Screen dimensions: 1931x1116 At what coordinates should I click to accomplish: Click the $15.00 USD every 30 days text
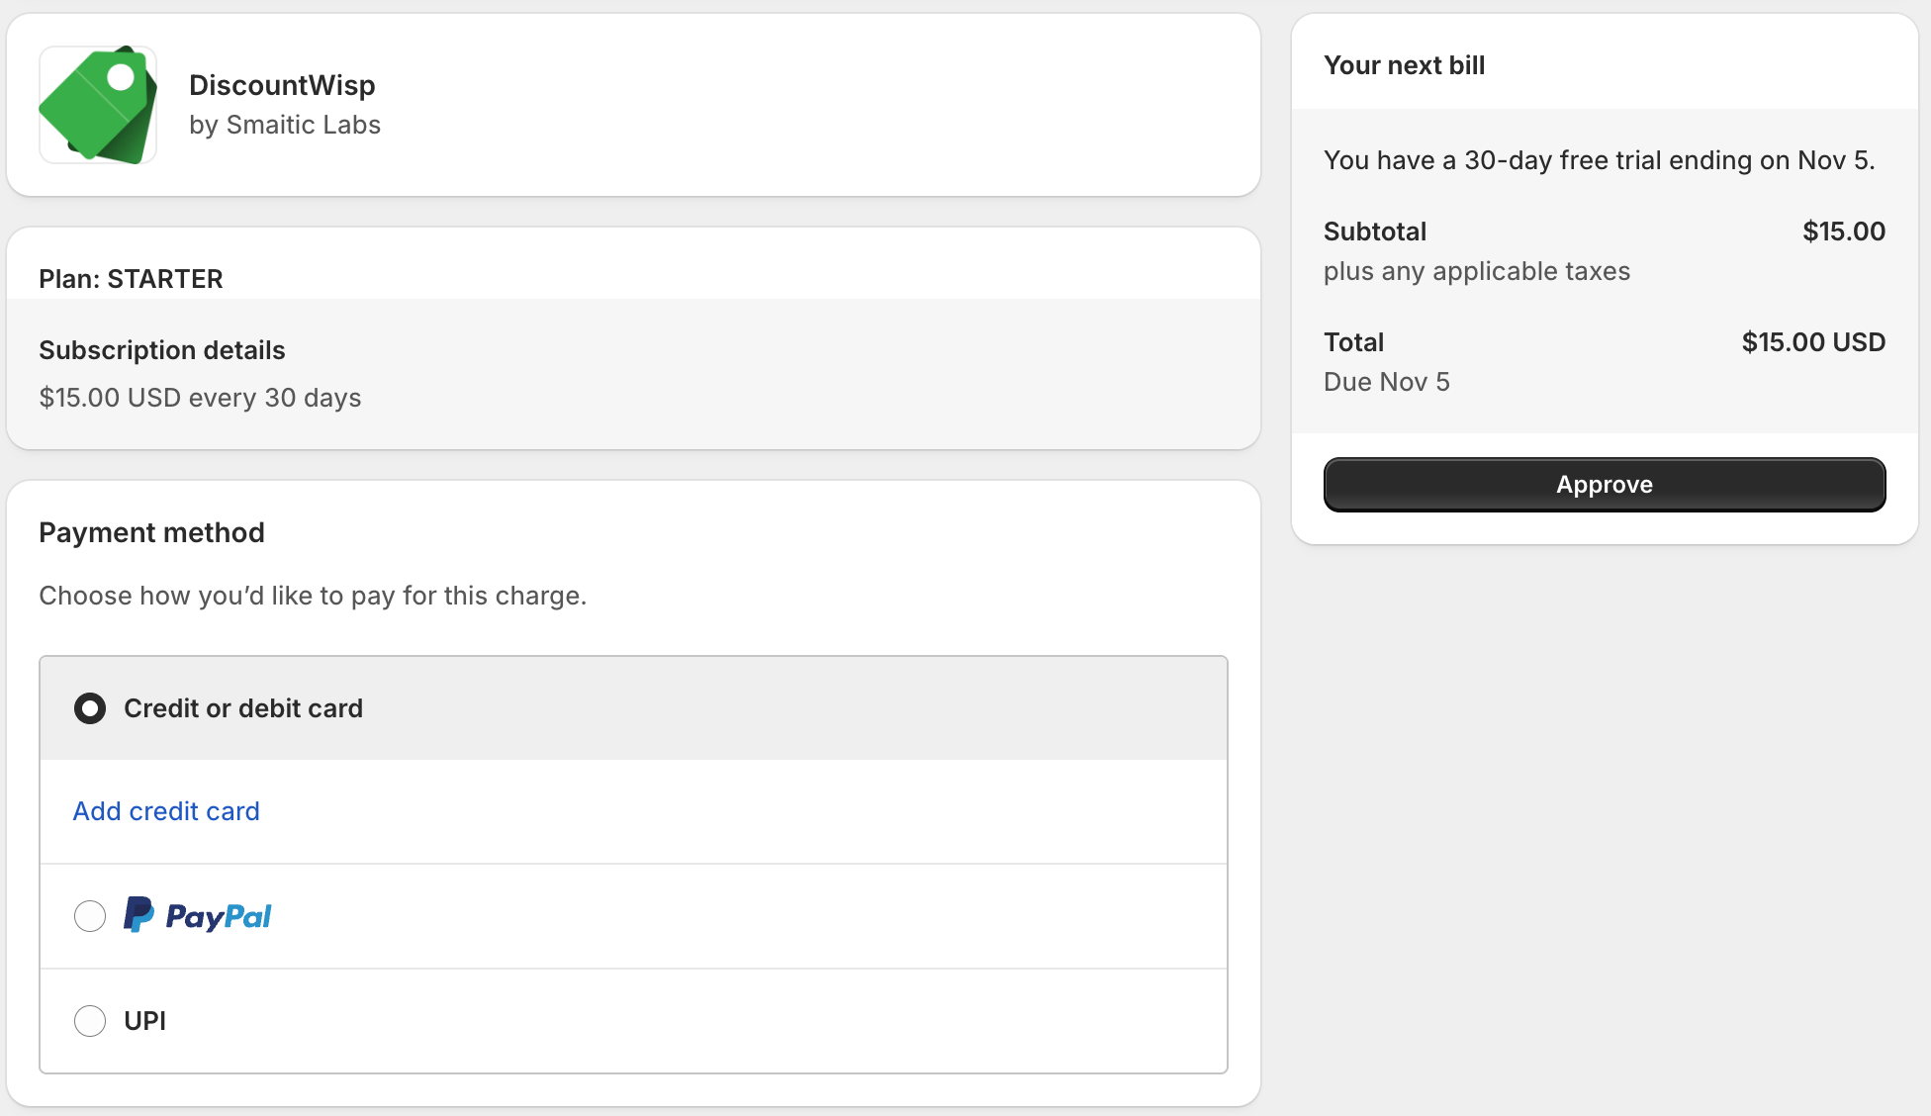[x=200, y=398]
